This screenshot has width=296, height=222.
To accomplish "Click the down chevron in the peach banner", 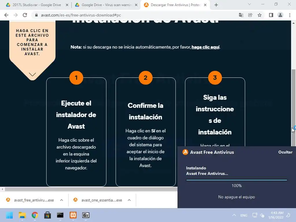I will tap(32, 74).
